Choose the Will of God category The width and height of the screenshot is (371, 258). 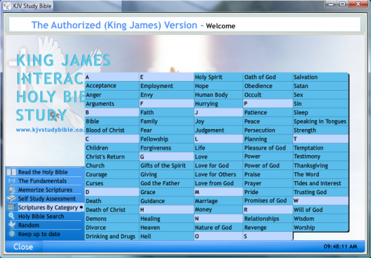tap(321, 210)
